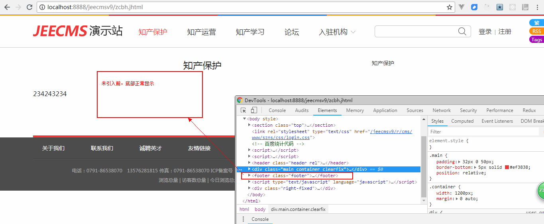Click the 登录 login link

tap(485, 32)
